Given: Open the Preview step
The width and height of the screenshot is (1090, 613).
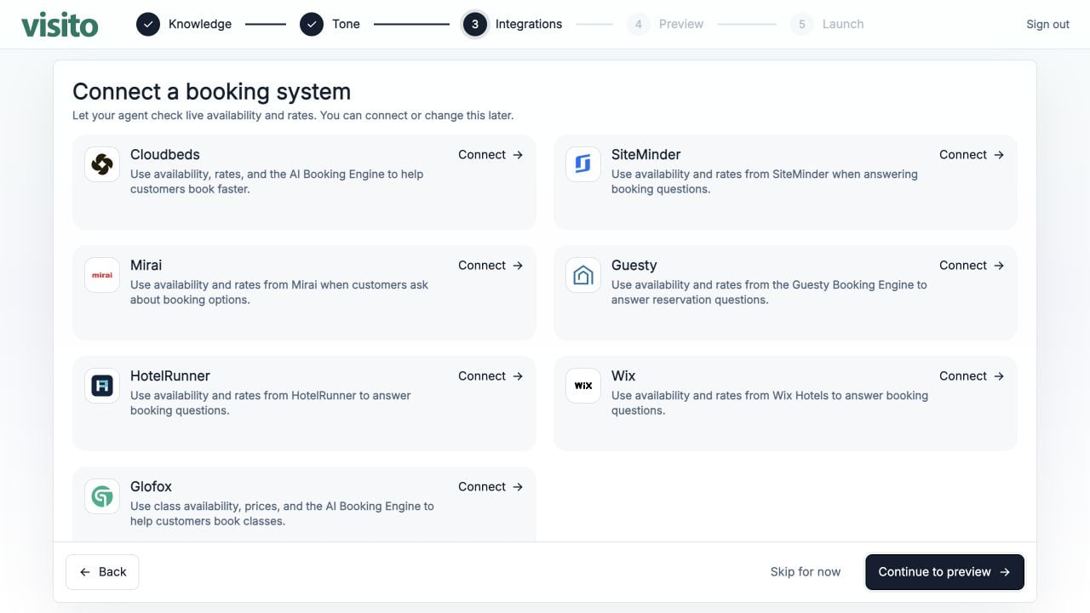Looking at the screenshot, I should 681,24.
